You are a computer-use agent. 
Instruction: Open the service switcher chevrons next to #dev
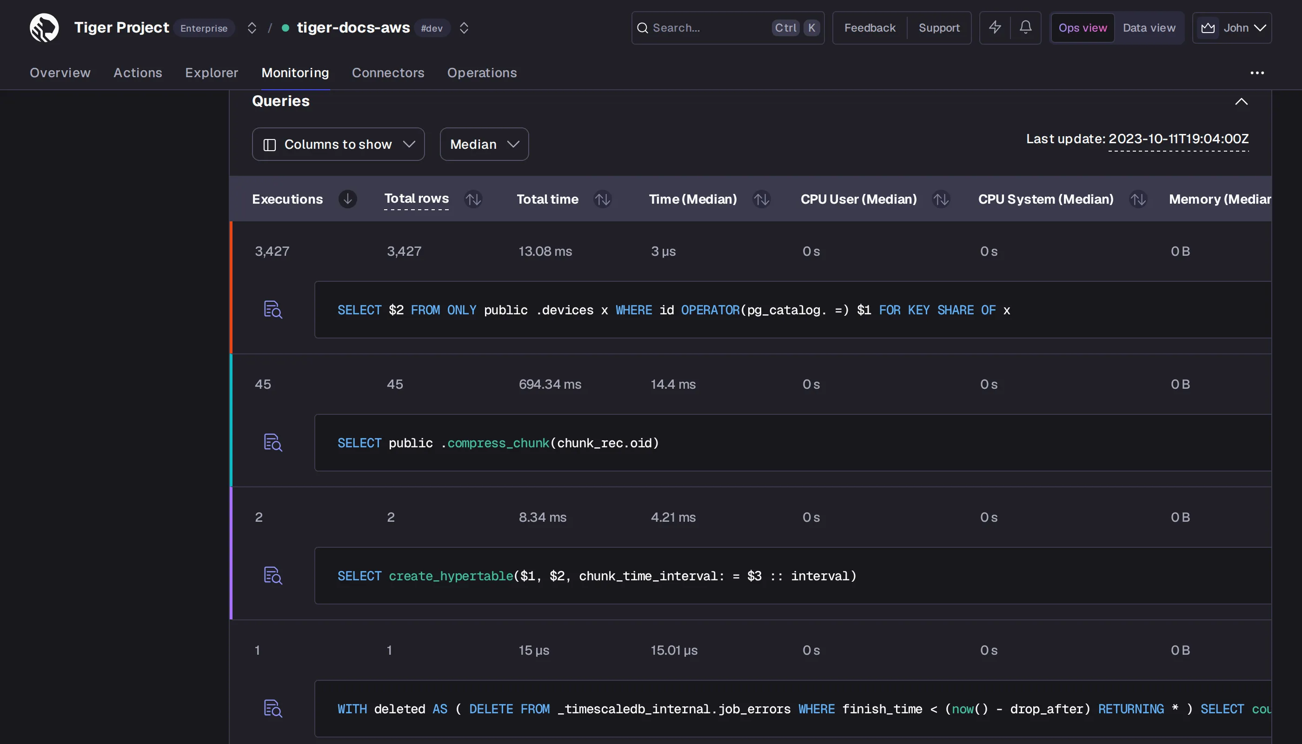tap(464, 27)
